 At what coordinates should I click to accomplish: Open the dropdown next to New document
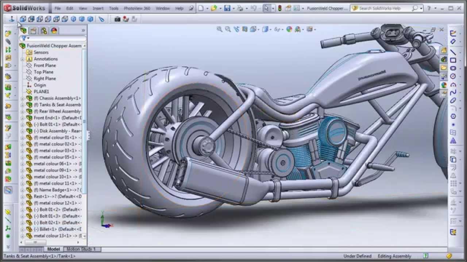point(207,8)
